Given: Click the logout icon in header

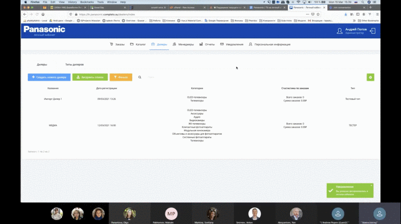Looking at the screenshot, I should coord(373,31).
